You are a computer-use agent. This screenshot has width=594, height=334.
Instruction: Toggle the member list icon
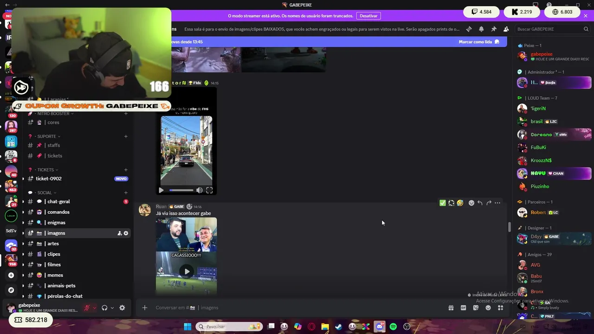click(506, 29)
